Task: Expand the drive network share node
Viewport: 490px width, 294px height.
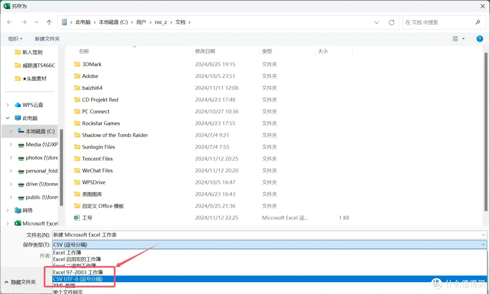Action: pyautogui.click(x=11, y=184)
